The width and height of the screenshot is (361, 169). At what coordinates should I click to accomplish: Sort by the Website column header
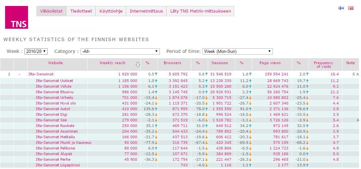point(55,63)
